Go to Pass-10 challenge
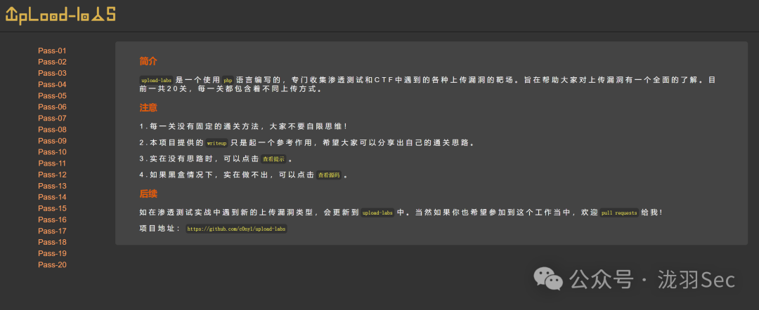 [52, 152]
